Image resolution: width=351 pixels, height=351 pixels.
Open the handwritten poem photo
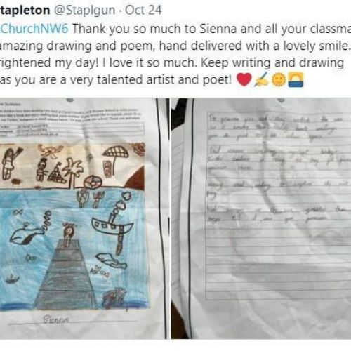[261, 218]
